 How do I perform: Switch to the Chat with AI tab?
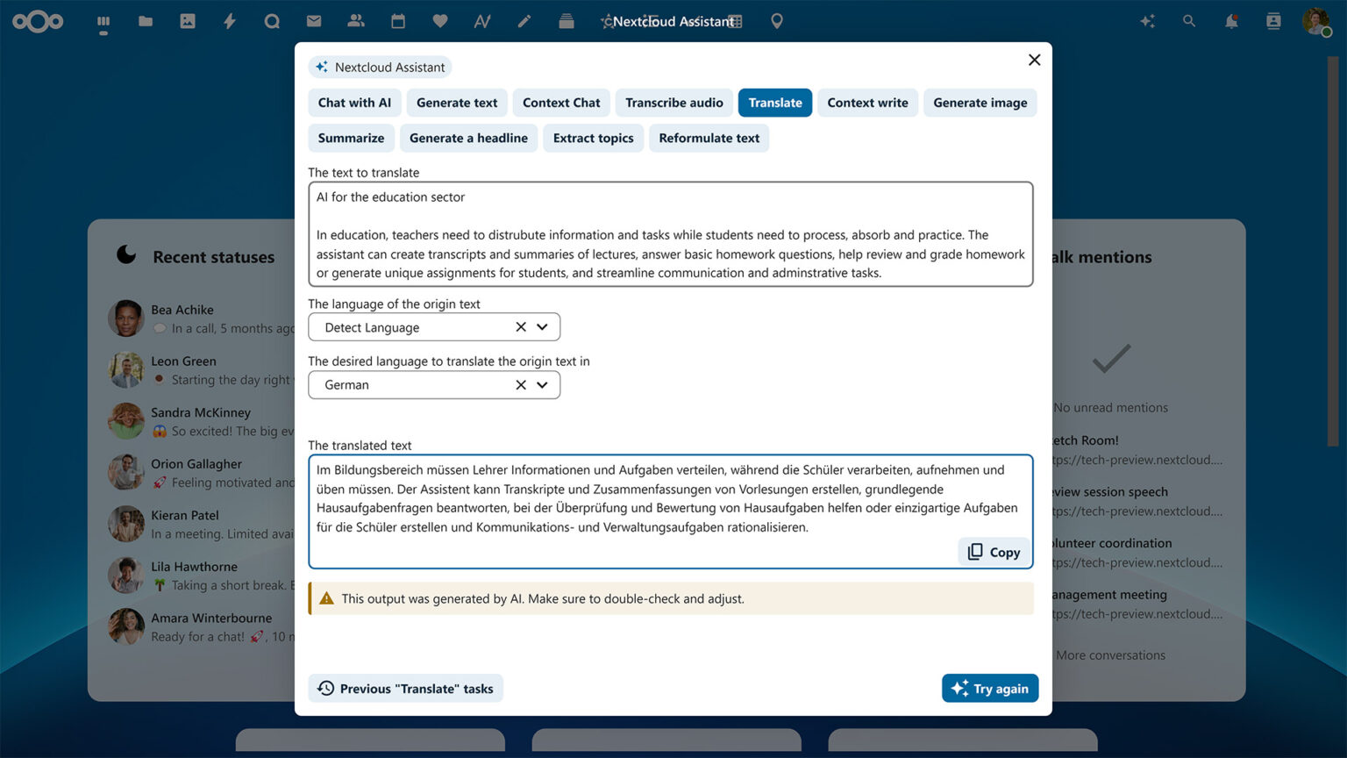[354, 103]
